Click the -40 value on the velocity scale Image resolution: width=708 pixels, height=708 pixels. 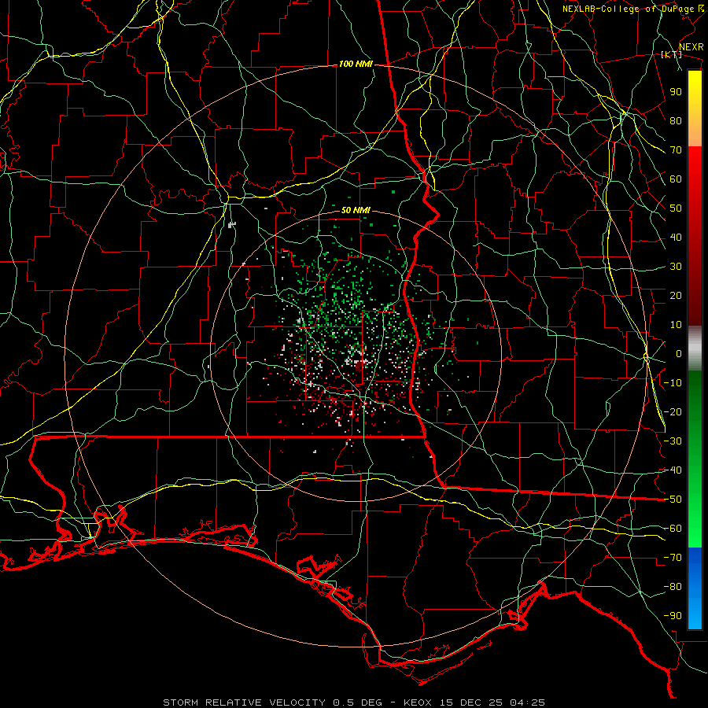point(673,470)
